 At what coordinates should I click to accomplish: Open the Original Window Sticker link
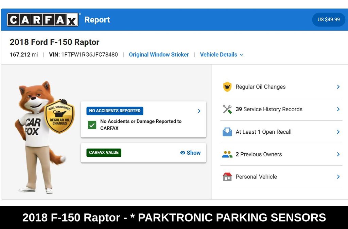pyautogui.click(x=159, y=55)
